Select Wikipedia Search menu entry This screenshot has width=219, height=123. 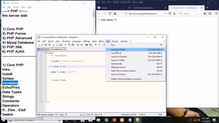tap(136, 67)
